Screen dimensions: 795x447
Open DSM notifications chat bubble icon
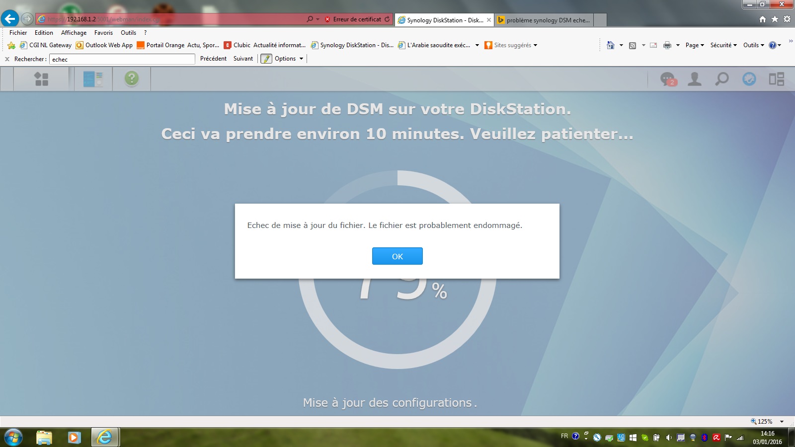(668, 79)
